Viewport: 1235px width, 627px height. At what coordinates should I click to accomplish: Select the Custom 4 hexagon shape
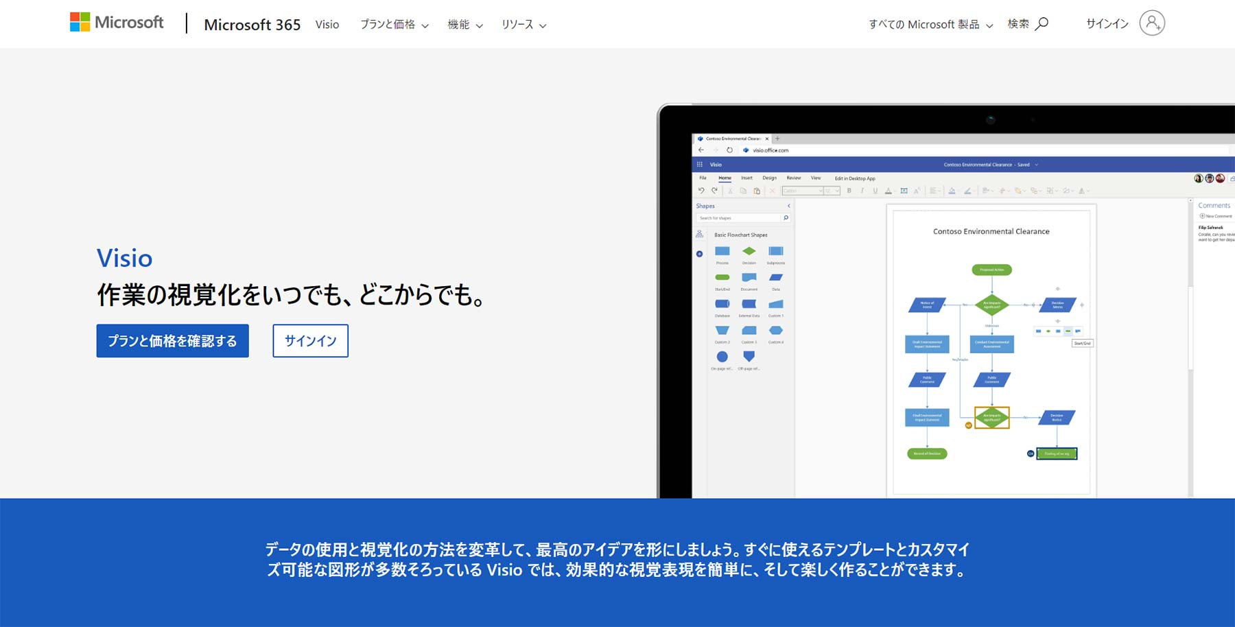776,330
